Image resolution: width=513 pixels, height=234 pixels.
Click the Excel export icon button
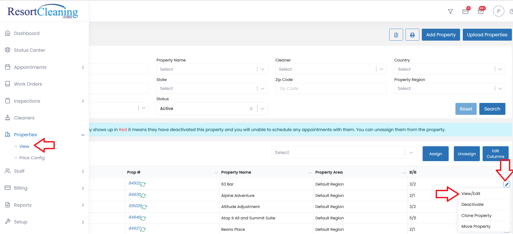pyautogui.click(x=396, y=35)
